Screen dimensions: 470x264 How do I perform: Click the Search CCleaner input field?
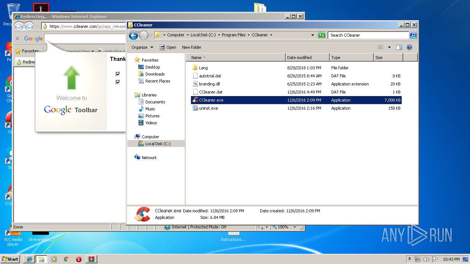tap(368, 35)
